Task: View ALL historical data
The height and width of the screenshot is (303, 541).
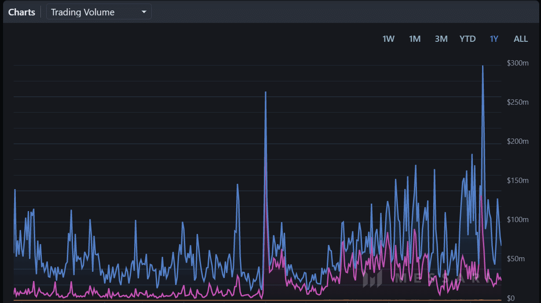Action: pos(521,39)
